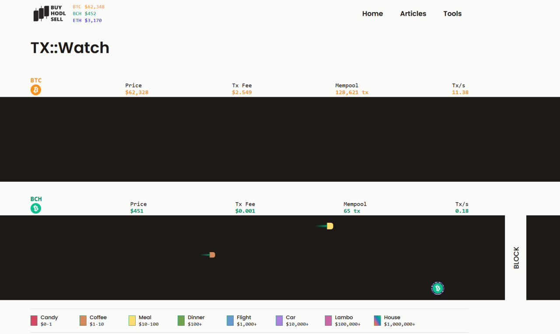The image size is (560, 334).
Task: Click the Flight legend label
Action: click(244, 317)
